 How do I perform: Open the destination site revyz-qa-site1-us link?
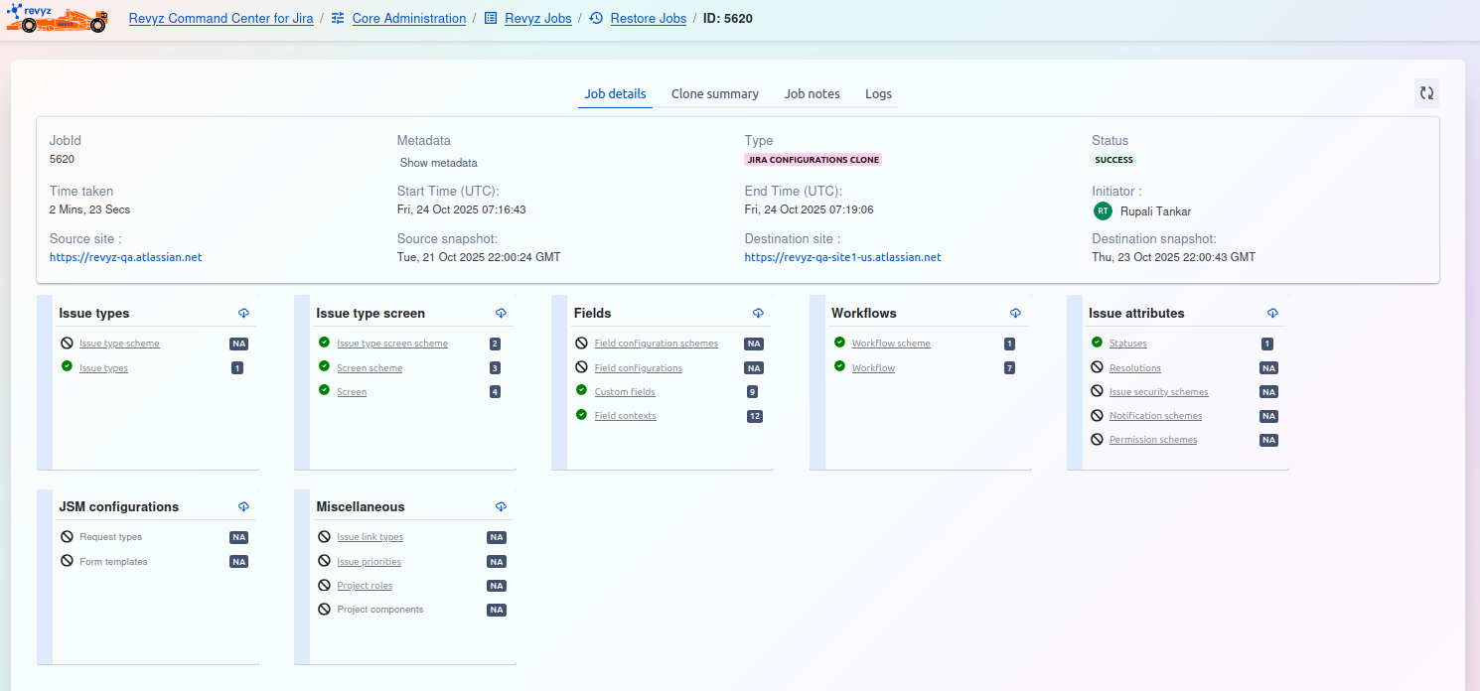(x=842, y=257)
